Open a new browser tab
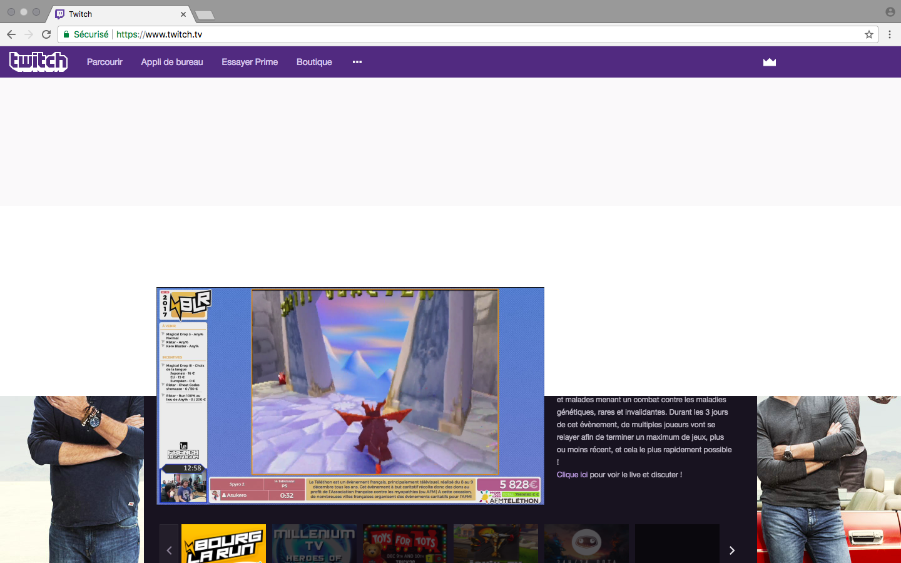 pos(205,14)
